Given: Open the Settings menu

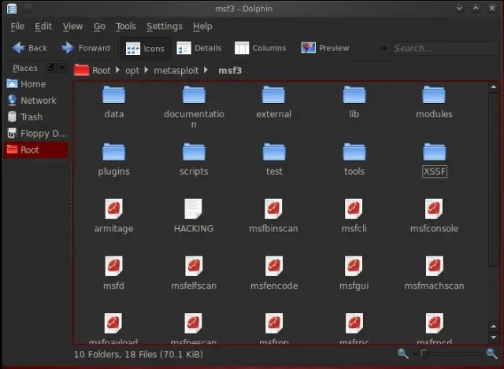Looking at the screenshot, I should click(x=165, y=26).
